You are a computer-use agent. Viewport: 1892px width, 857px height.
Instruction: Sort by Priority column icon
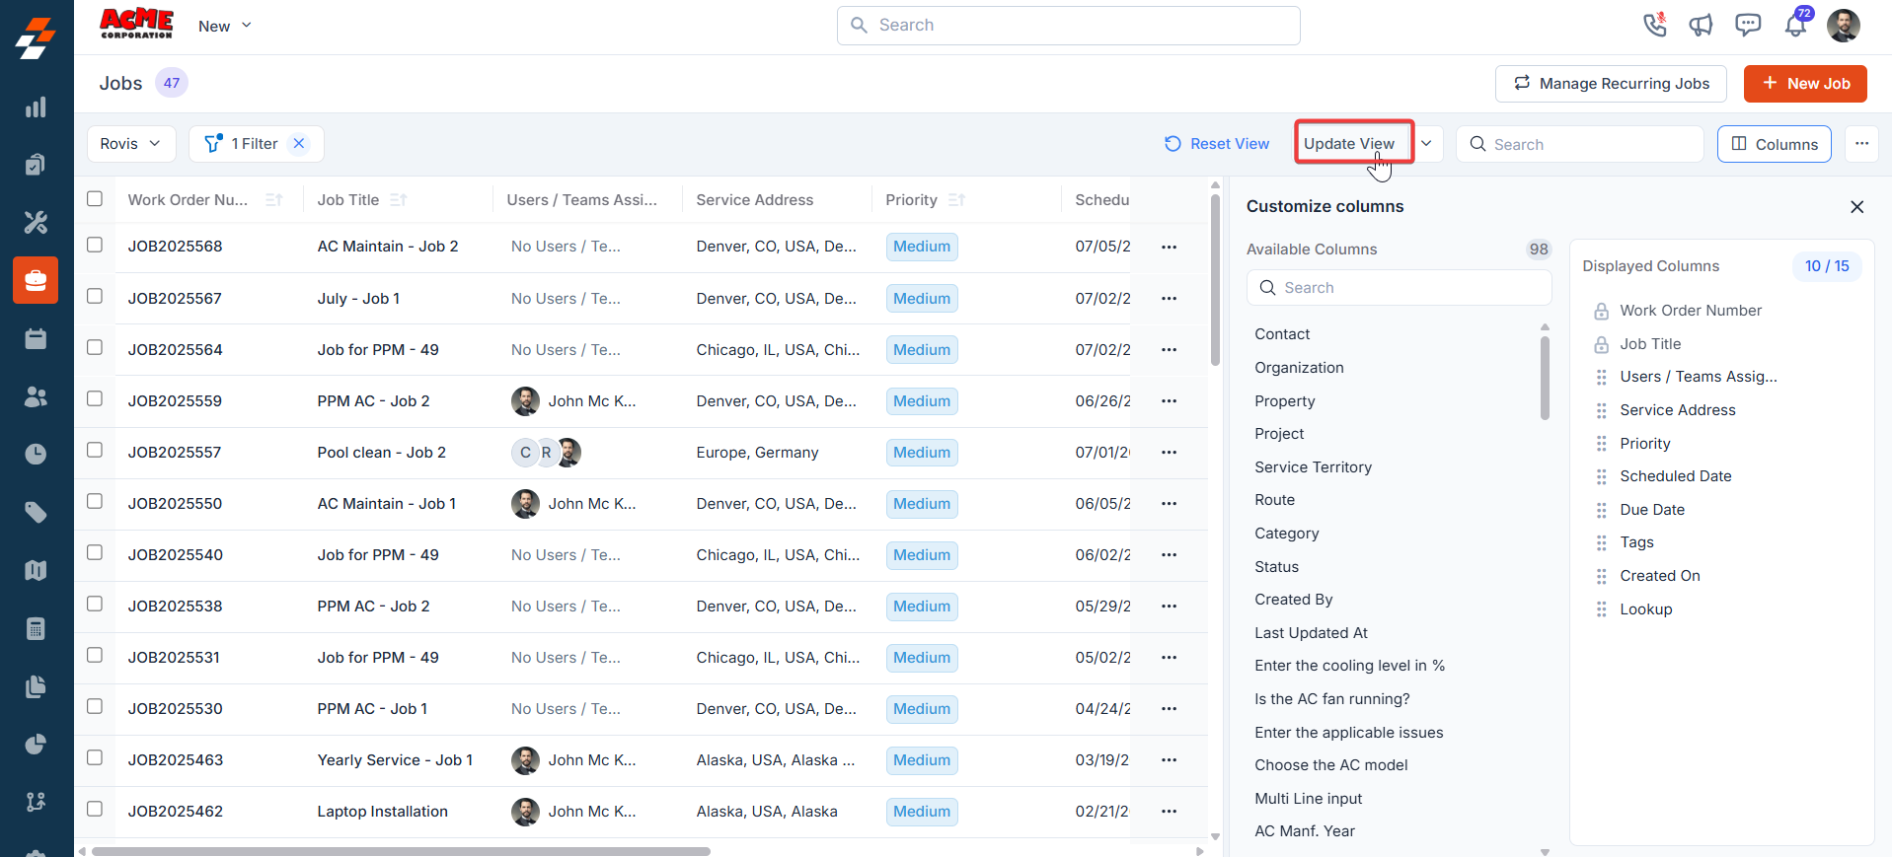click(955, 200)
